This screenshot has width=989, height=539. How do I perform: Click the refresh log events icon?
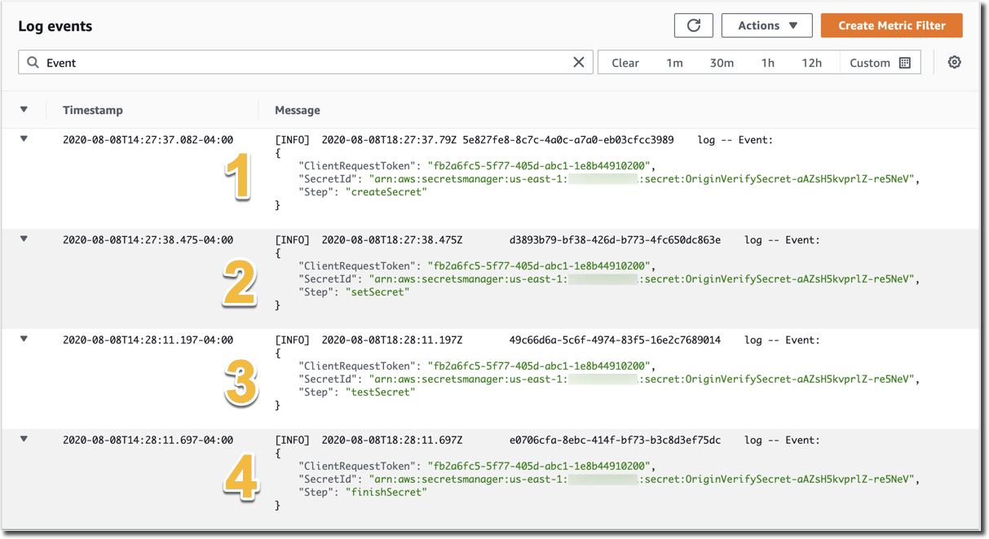point(693,24)
